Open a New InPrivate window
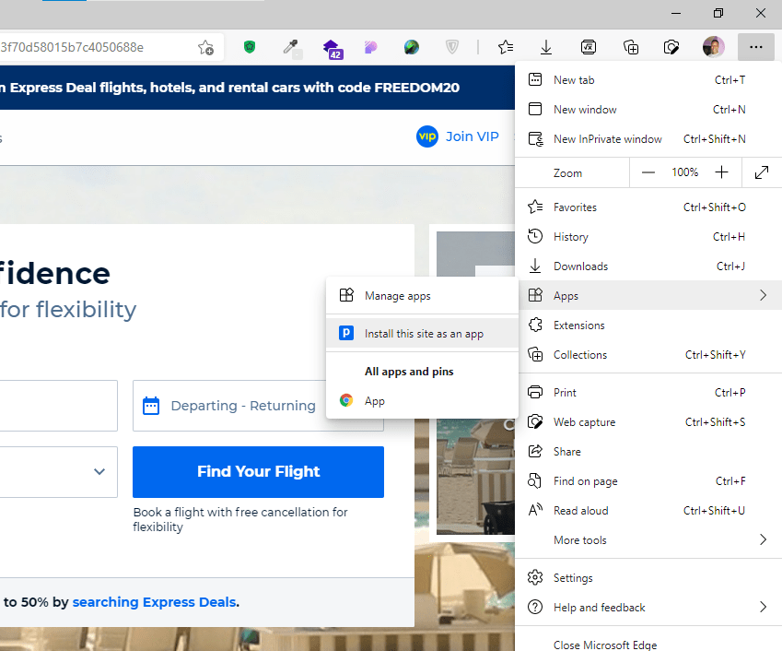The height and width of the screenshot is (651, 782). click(648, 139)
